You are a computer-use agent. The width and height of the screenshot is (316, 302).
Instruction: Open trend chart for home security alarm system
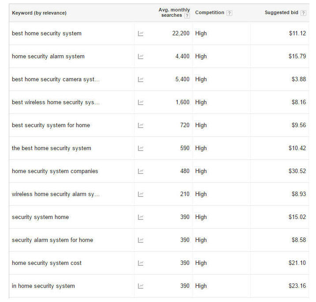coord(141,57)
